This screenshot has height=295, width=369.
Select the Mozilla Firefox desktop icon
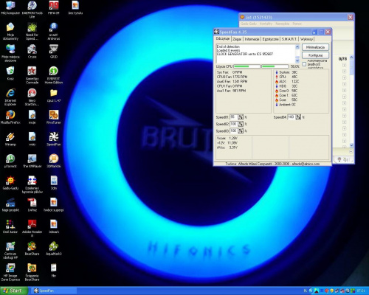[x=10, y=117]
